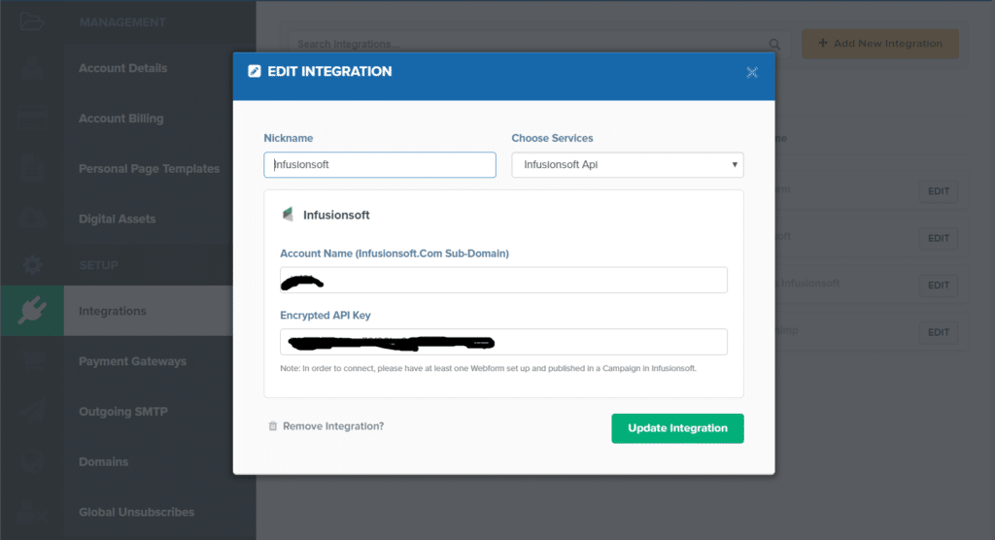Screen dimensions: 995x540
Task: Click the trash icon beside Remove Integration
Action: pos(273,426)
